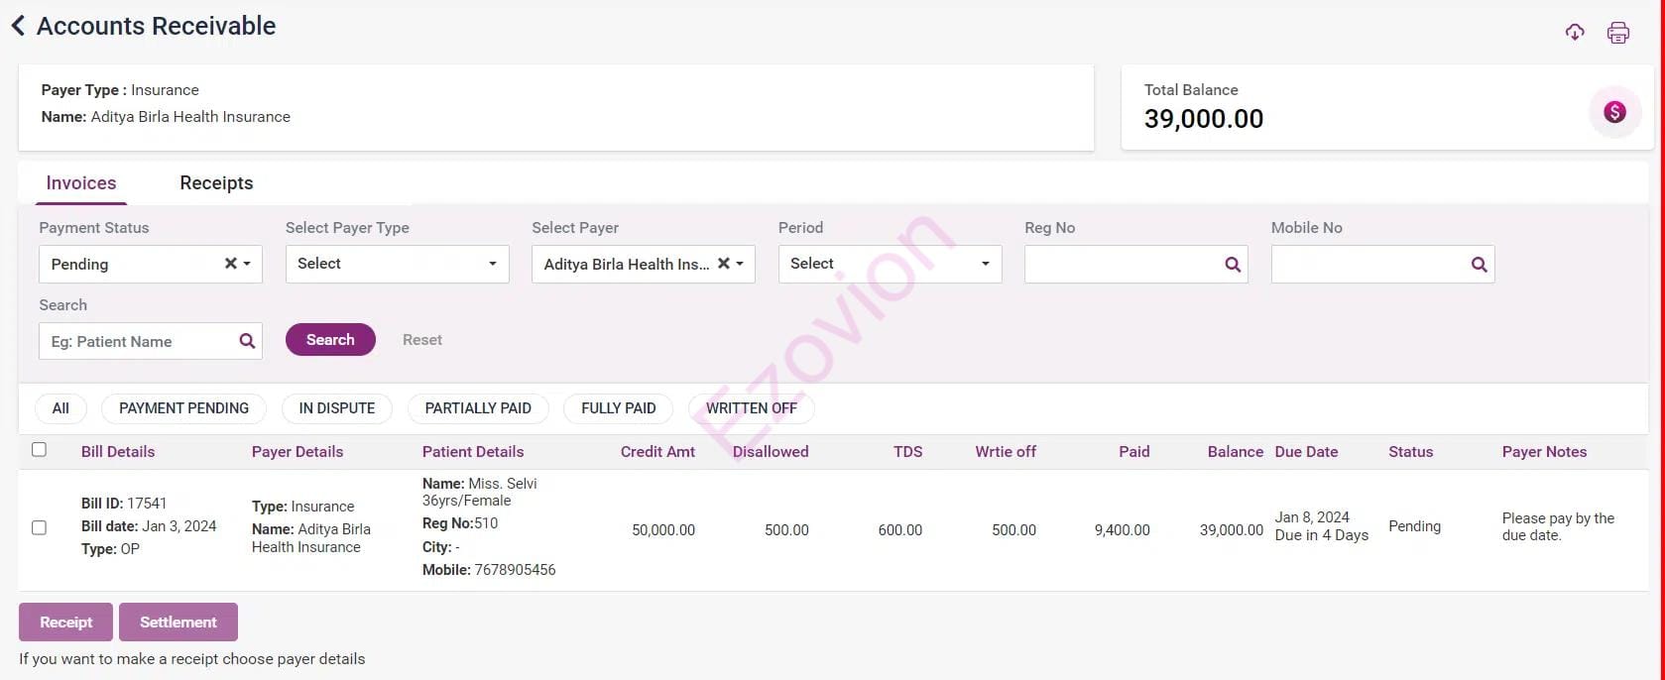Clear the Pending payment status selection
This screenshot has height=680, width=1665.
point(230,264)
